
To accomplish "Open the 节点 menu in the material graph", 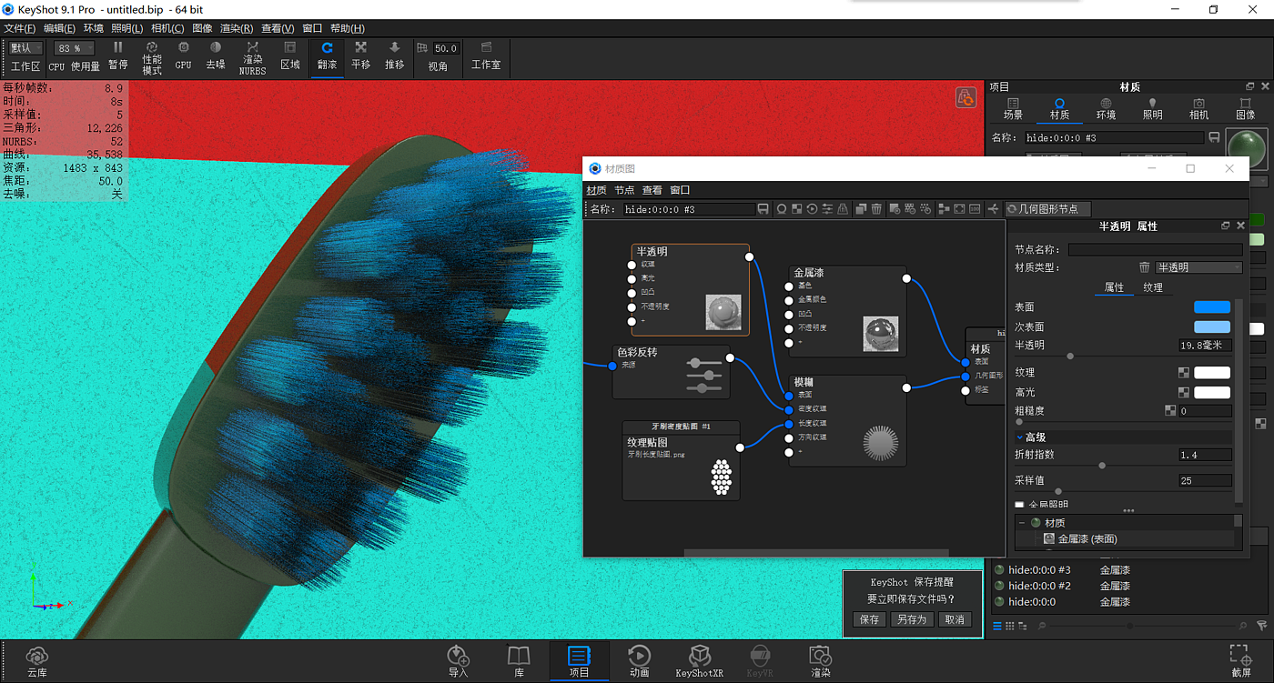I will point(624,190).
